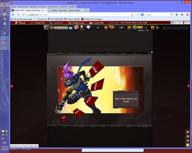The height and width of the screenshot is (153, 192).
Task: Click ENG language indicator in taskbar
Action: click(4, 143)
